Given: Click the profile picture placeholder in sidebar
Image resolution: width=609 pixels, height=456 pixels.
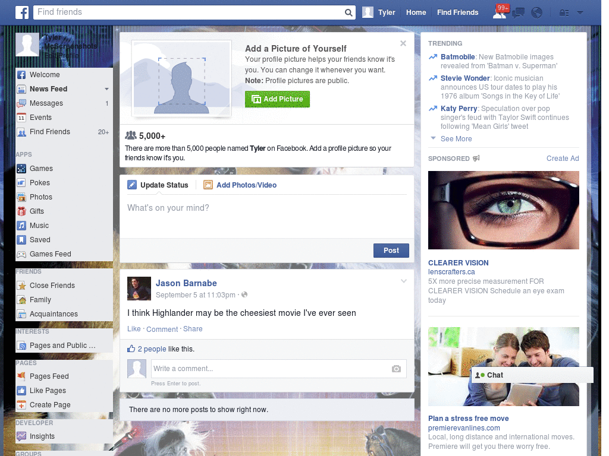Looking at the screenshot, I should click(27, 45).
